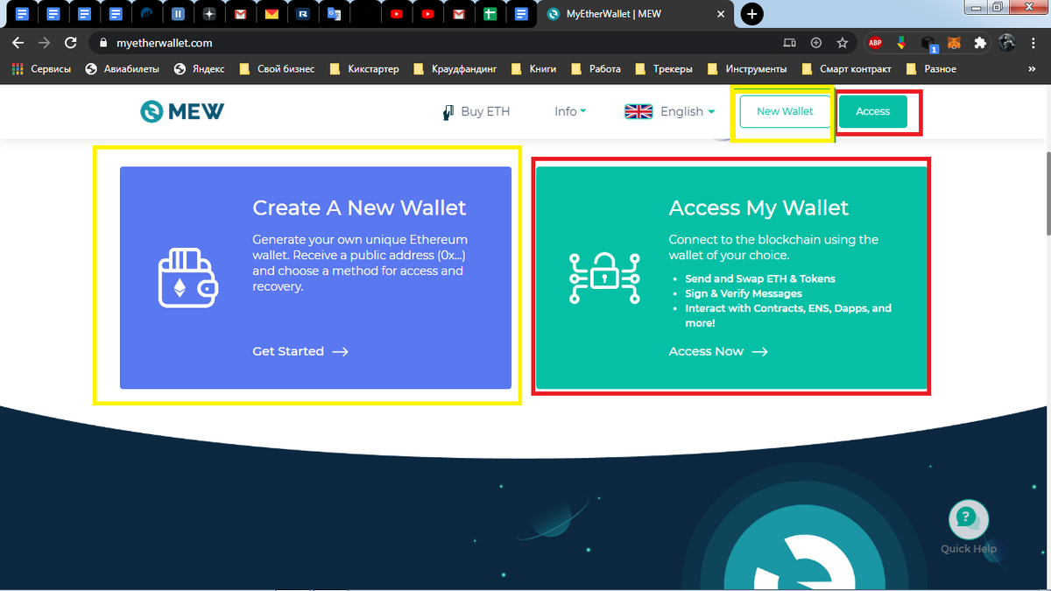Open the Сервисы apps shortcut
Viewport: 1051px width, 591px height.
(x=41, y=68)
